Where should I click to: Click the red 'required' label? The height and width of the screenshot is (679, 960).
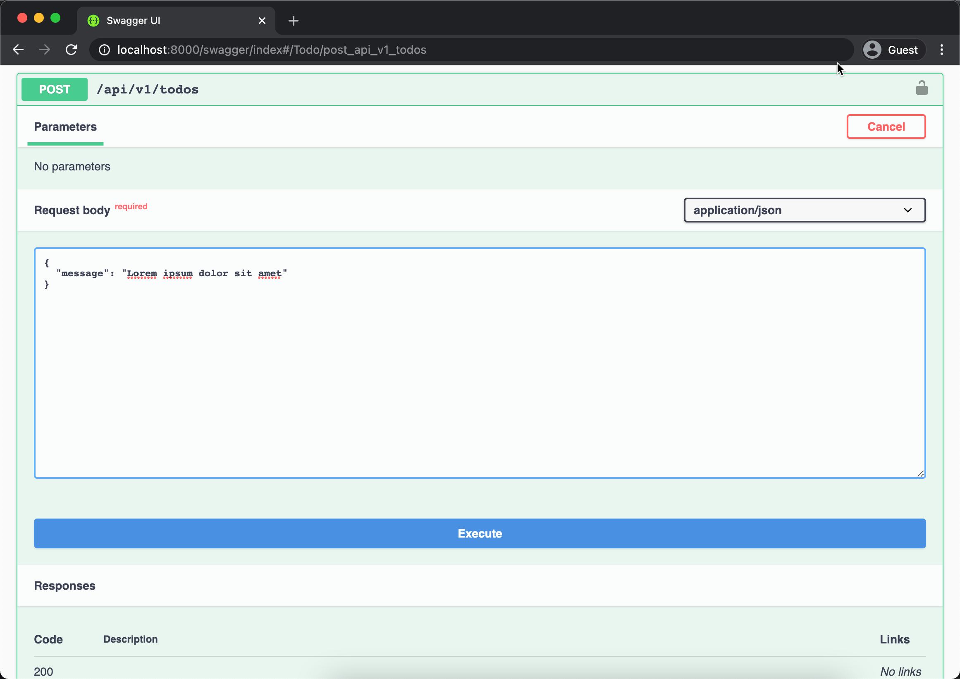click(131, 206)
